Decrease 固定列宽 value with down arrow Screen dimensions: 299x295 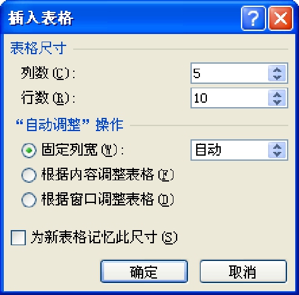point(277,154)
